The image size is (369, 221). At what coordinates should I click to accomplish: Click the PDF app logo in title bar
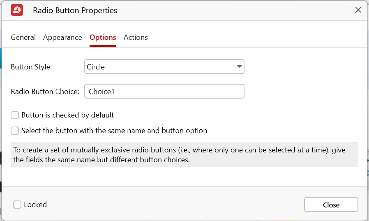(x=17, y=10)
